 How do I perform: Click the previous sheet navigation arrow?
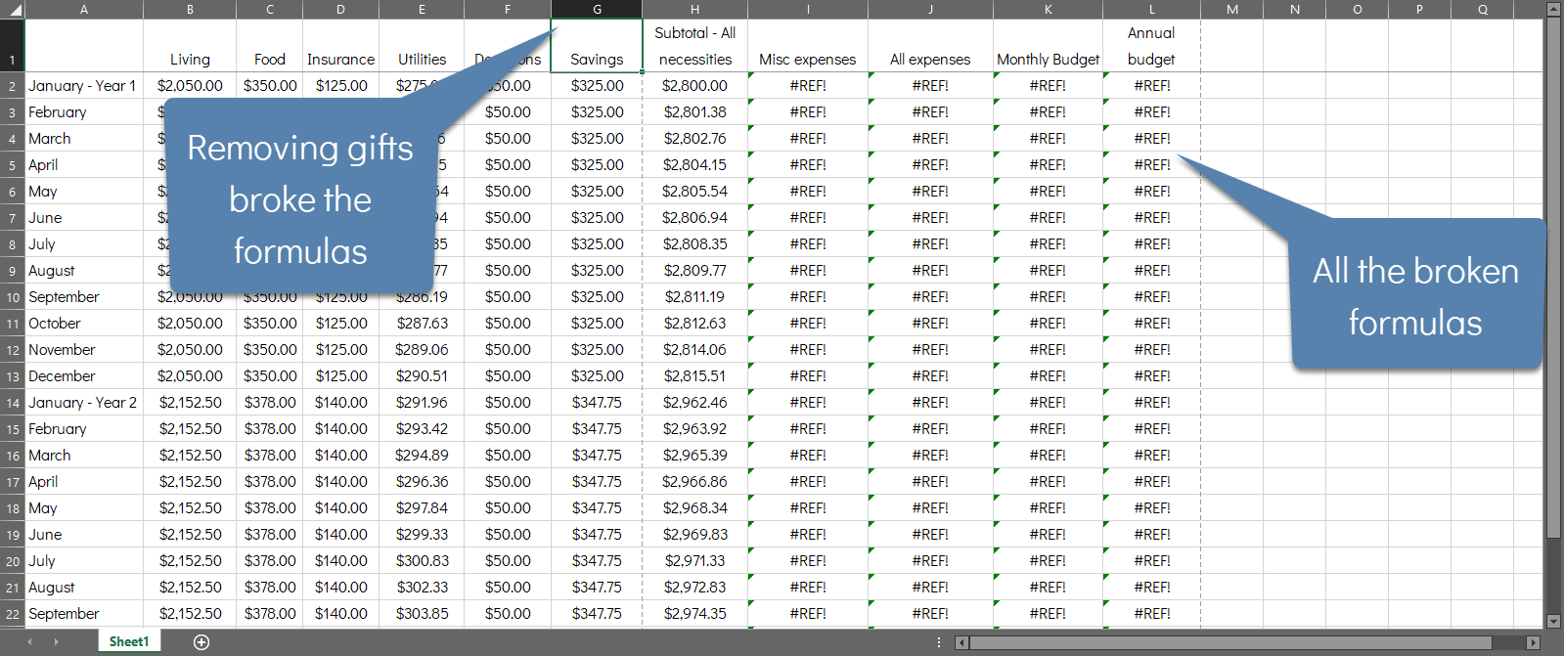tap(29, 642)
